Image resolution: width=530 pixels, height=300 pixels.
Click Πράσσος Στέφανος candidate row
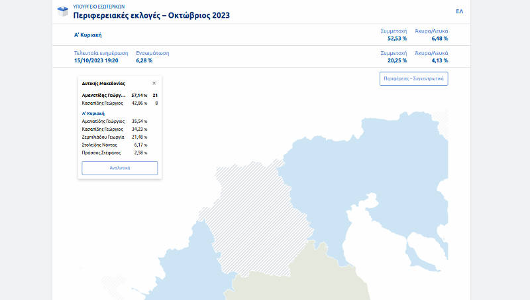pyautogui.click(x=114, y=152)
